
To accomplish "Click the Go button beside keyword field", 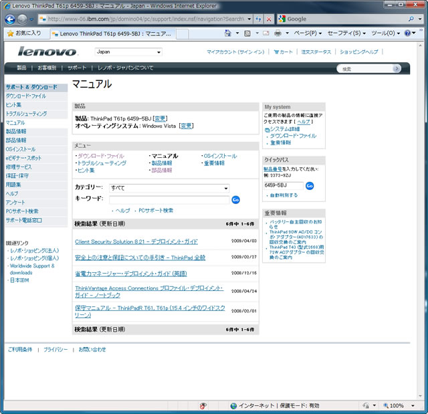I will tap(235, 200).
